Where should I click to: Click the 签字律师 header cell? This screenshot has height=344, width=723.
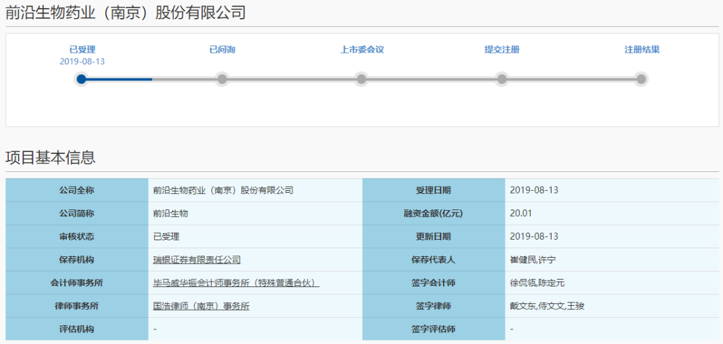click(x=433, y=307)
